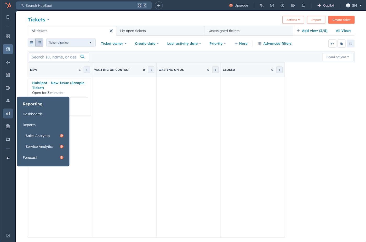Image resolution: width=366 pixels, height=242 pixels.
Task: Click the Upgrade button
Action: [x=238, y=5]
